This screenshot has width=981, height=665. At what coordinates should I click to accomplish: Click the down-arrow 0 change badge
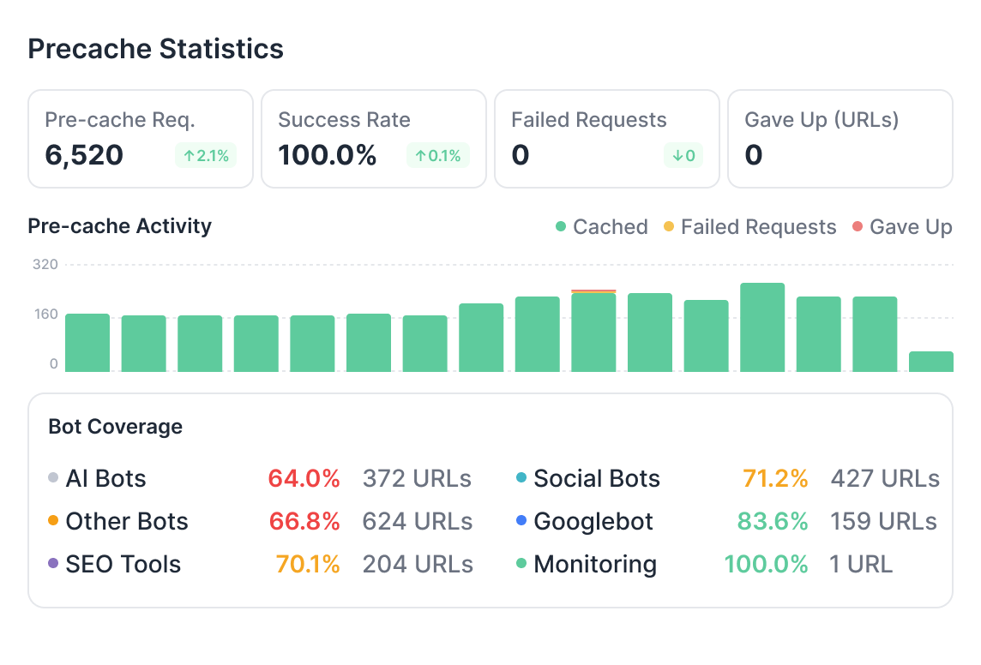[683, 156]
